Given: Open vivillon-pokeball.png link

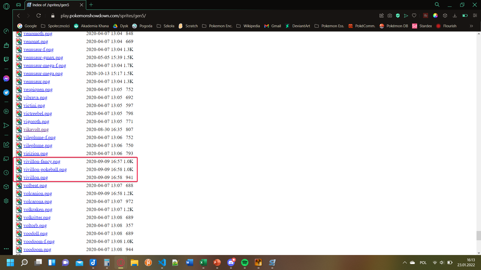Looking at the screenshot, I should (x=45, y=169).
